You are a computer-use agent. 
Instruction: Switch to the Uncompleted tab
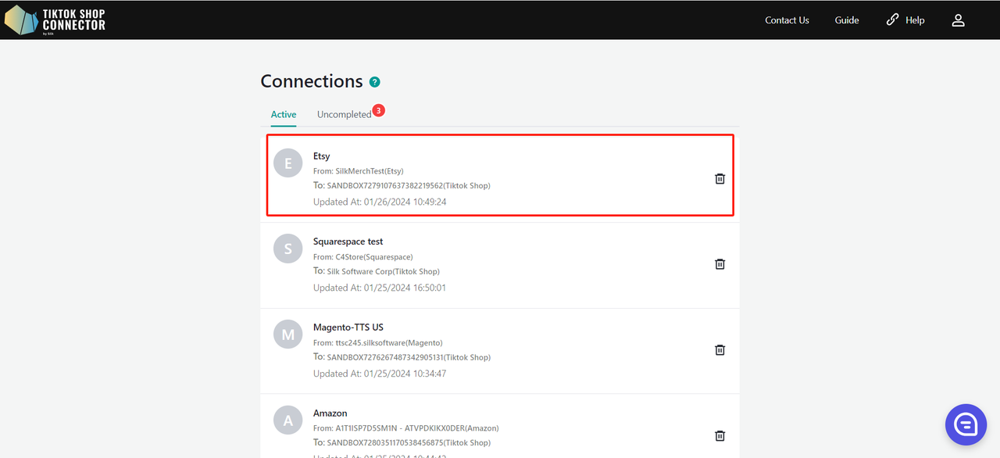344,114
